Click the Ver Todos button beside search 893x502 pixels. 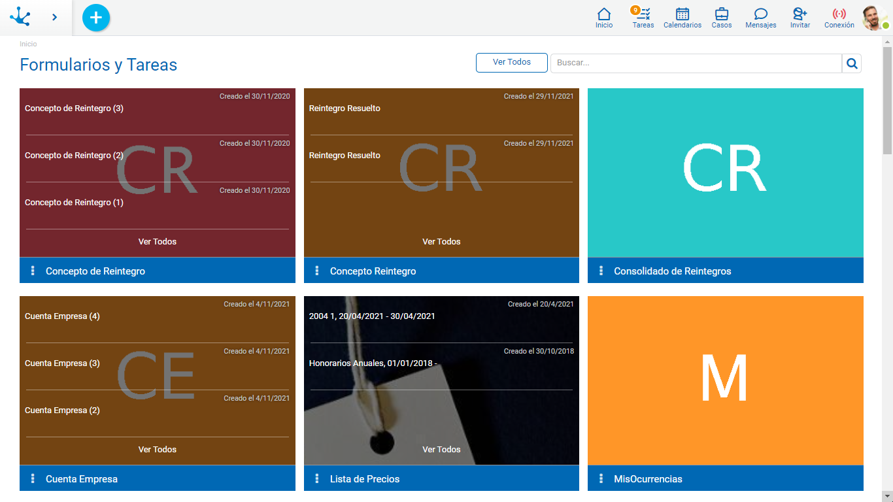point(511,63)
